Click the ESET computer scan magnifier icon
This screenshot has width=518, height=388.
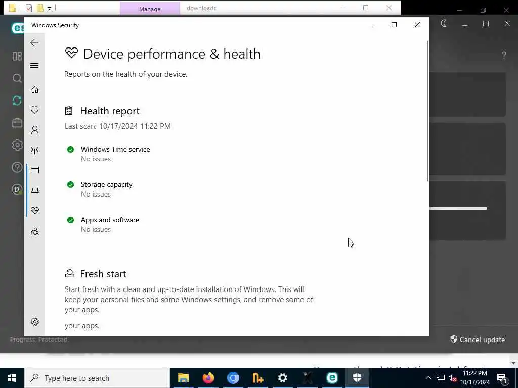(x=17, y=78)
